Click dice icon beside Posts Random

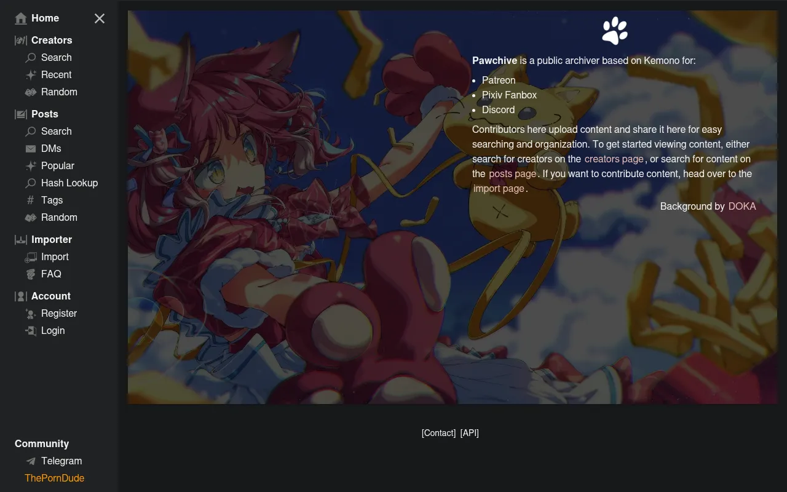coord(31,218)
